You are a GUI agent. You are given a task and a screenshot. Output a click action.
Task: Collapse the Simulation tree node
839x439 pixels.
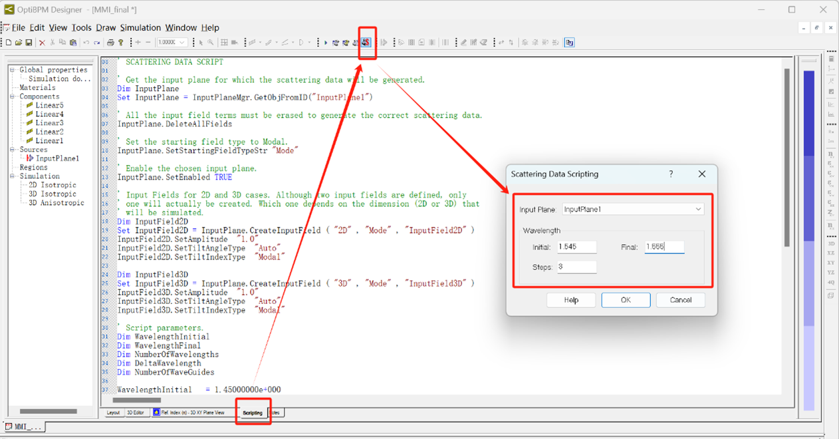13,176
